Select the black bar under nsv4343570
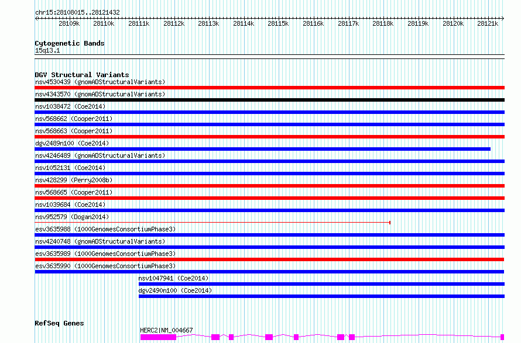 [269, 100]
